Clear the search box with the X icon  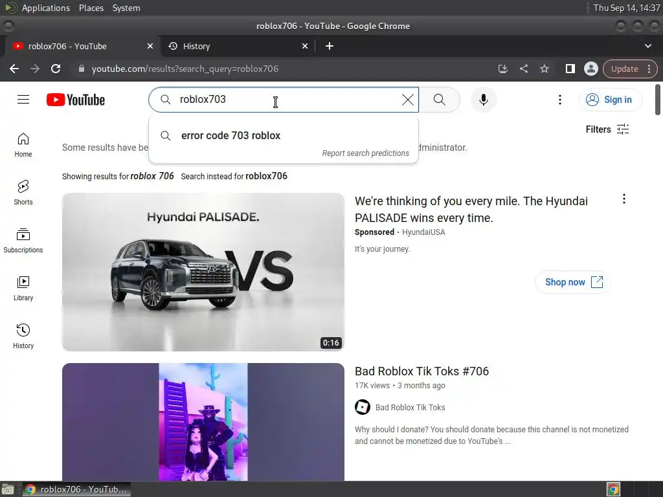pos(408,100)
